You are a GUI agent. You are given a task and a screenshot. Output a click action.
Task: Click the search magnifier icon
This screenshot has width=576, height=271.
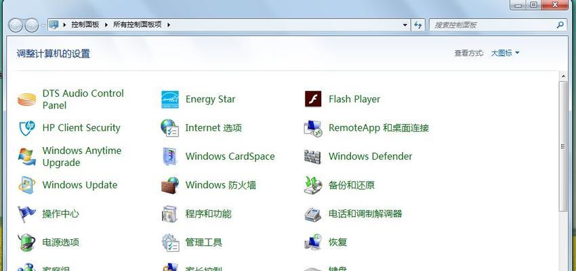560,25
